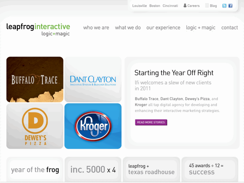Open the 'contact' menu item

coord(230,28)
